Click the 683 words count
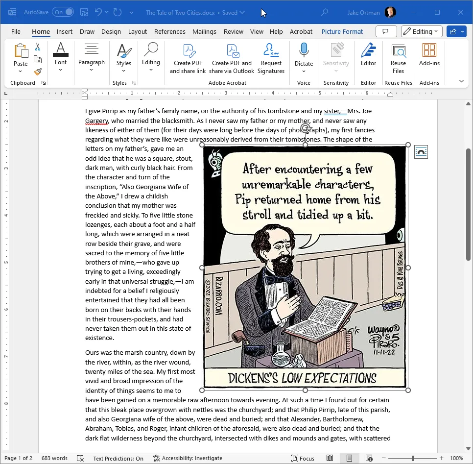This screenshot has width=473, height=464. [x=55, y=458]
